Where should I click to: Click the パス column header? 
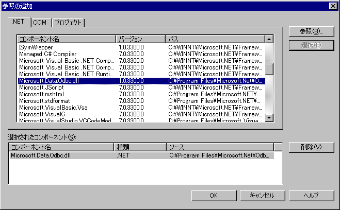[x=215, y=39]
